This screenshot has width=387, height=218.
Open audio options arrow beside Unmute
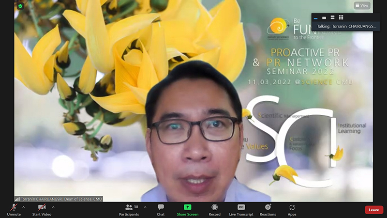(x=23, y=207)
